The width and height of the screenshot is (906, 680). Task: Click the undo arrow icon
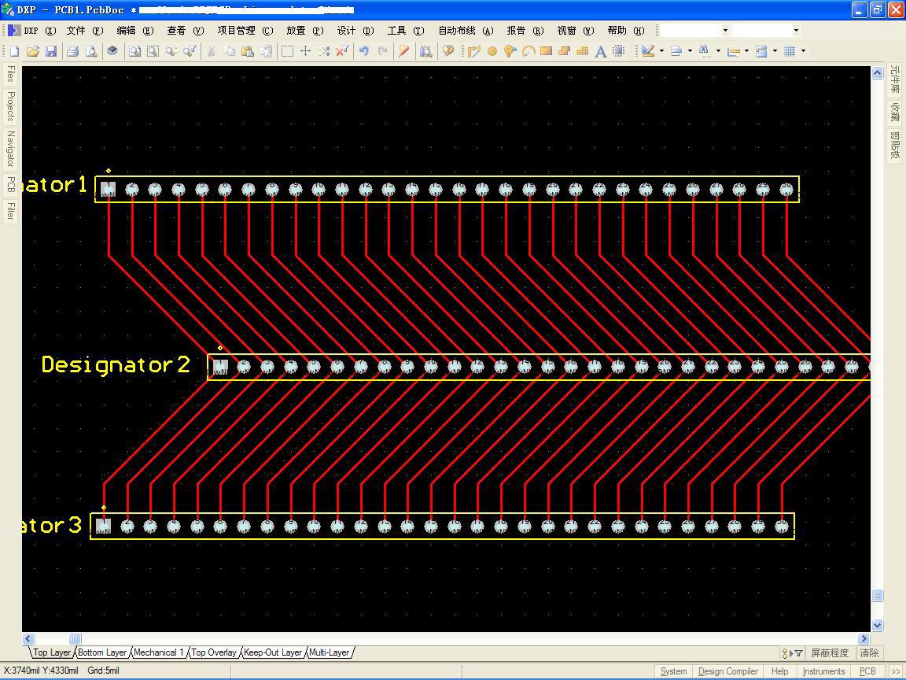(364, 51)
